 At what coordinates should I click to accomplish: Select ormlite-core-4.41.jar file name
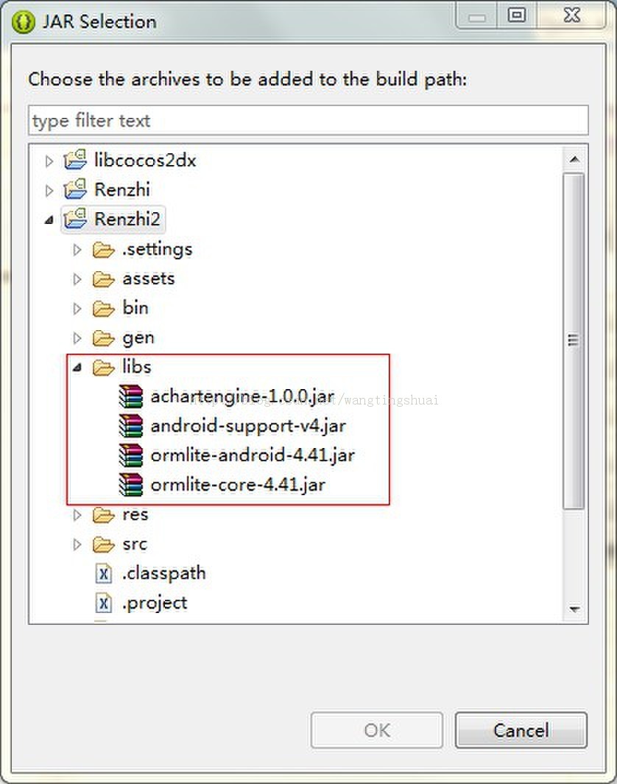click(238, 485)
